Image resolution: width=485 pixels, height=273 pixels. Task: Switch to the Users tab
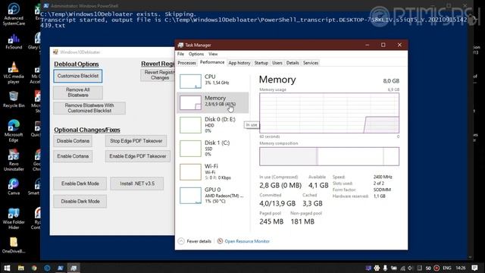(277, 63)
